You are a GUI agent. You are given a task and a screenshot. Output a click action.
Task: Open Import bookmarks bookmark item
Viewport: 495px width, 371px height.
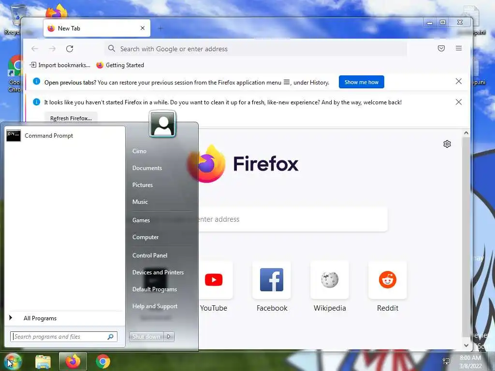(60, 65)
